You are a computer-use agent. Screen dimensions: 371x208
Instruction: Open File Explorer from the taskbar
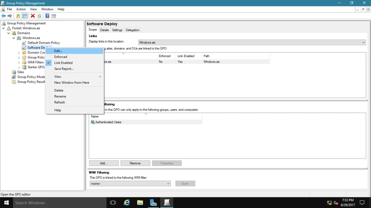(140, 203)
